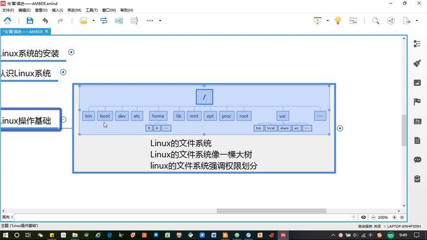
Task: Redo the last undone action
Action: 61,21
